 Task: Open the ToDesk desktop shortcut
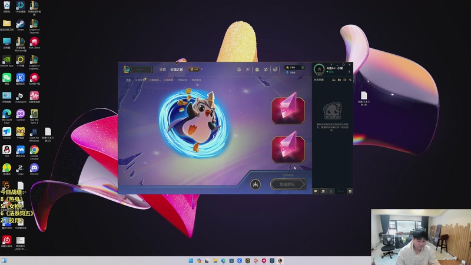[x=6, y=133]
